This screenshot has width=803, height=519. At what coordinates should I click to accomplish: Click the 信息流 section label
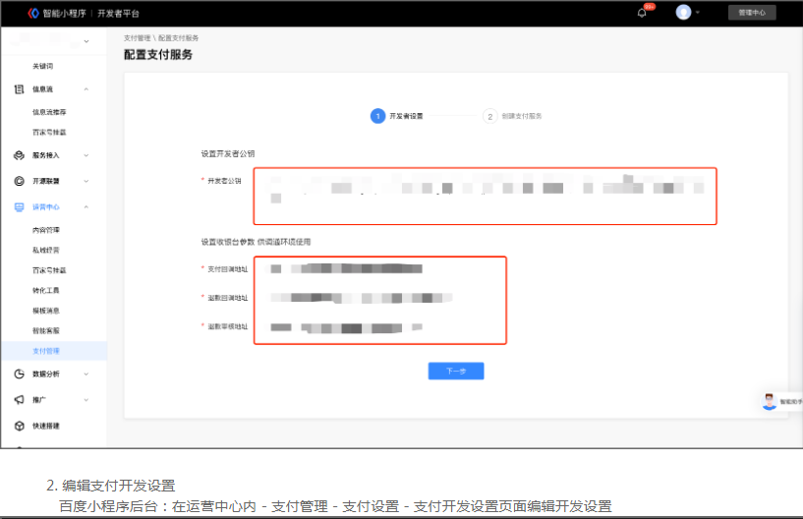[x=42, y=89]
